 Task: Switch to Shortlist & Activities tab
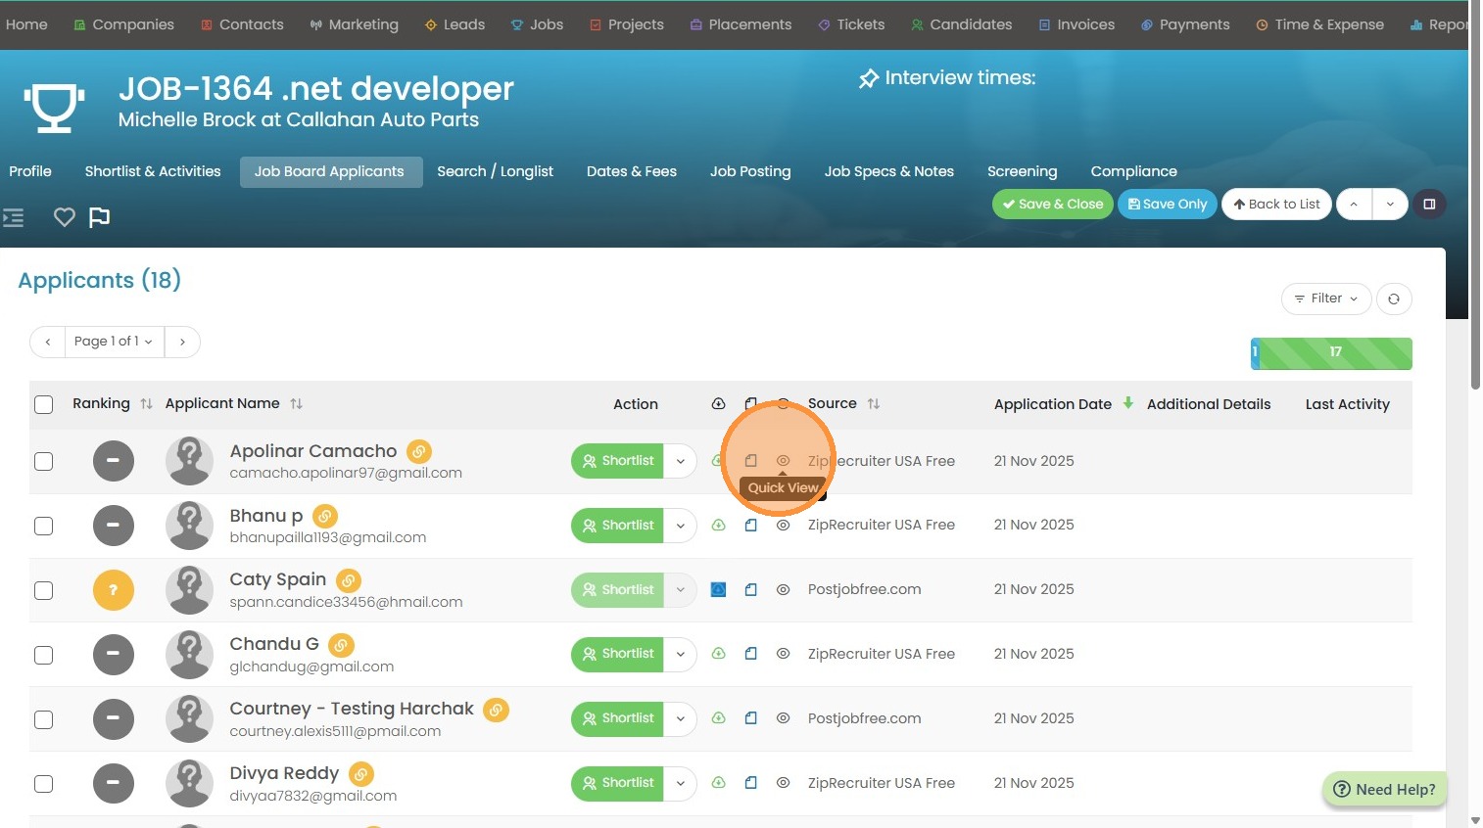(x=153, y=171)
